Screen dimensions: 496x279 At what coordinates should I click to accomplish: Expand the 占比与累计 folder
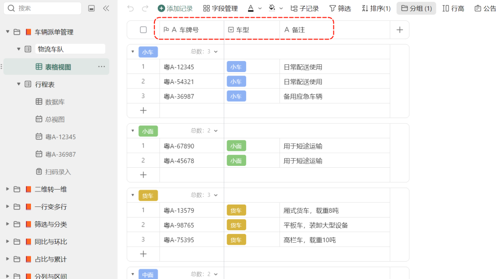[8, 259]
